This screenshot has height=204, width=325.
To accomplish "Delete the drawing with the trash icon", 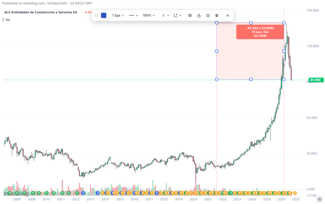I will pos(217,15).
